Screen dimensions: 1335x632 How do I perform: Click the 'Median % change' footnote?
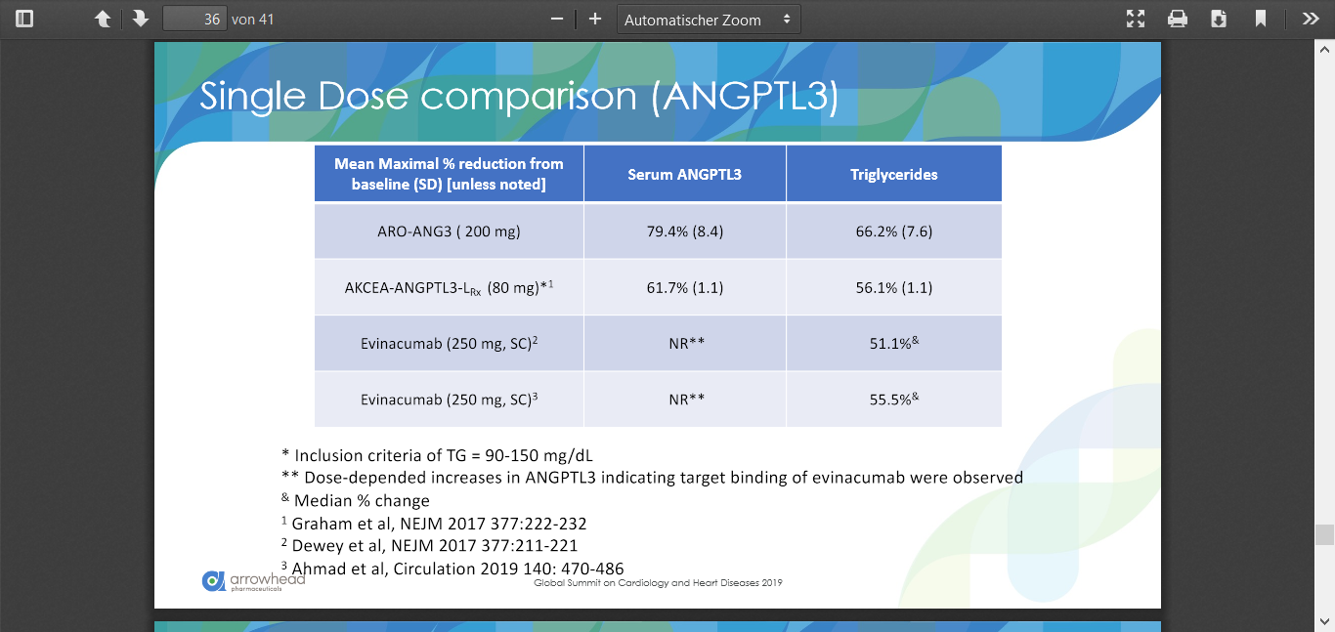click(355, 501)
